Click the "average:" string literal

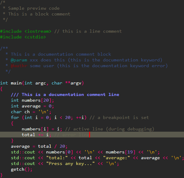pos(116,158)
